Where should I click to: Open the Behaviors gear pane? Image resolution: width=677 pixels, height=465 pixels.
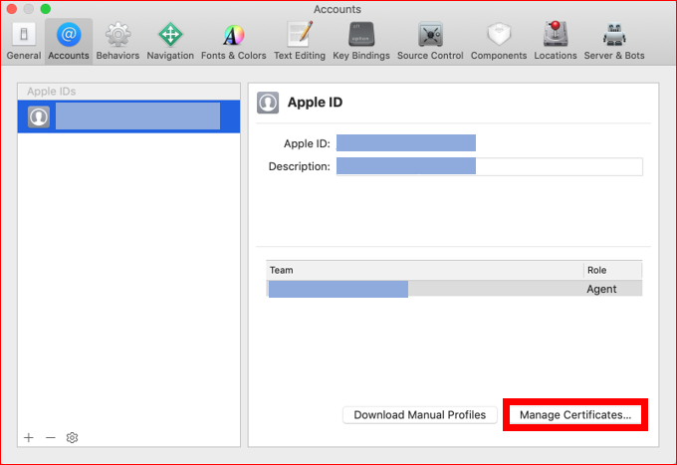tap(117, 42)
